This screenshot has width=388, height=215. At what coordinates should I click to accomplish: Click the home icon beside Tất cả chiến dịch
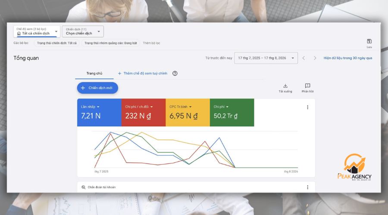coord(19,33)
